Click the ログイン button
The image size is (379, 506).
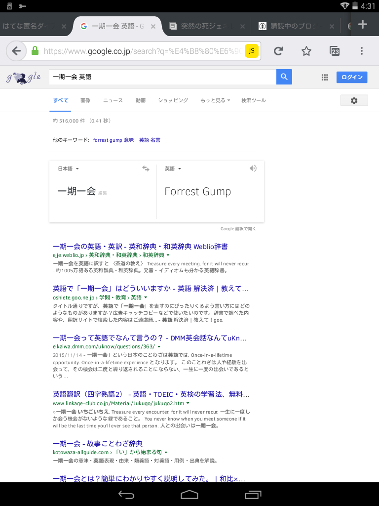pos(352,77)
